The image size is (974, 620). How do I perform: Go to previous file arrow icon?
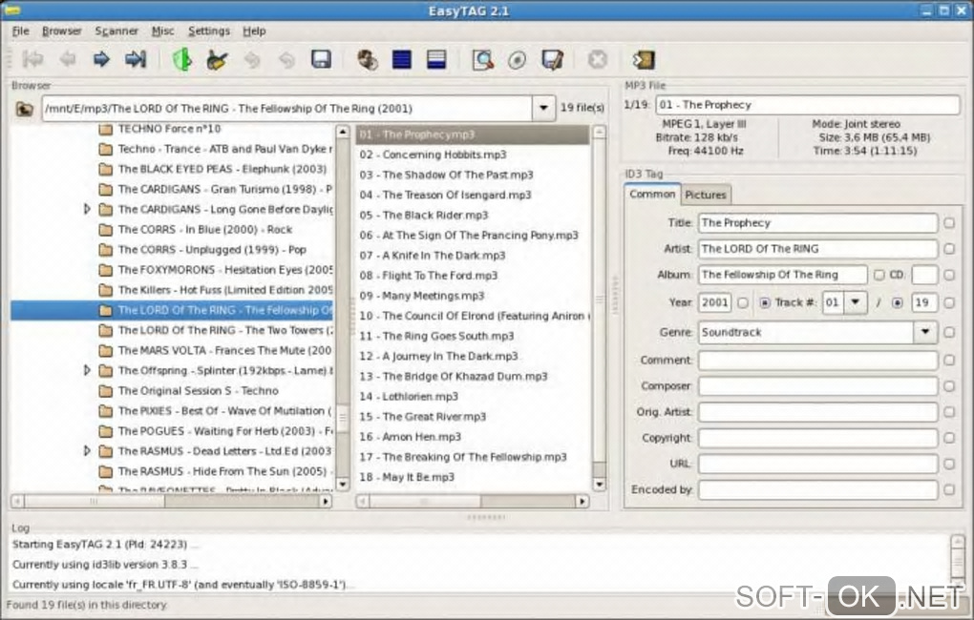pos(68,59)
